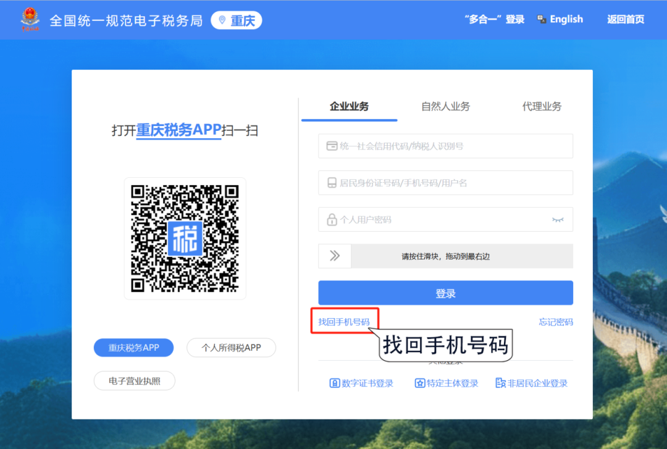Click the national tax emblem logo
The width and height of the screenshot is (667, 449).
click(29, 20)
